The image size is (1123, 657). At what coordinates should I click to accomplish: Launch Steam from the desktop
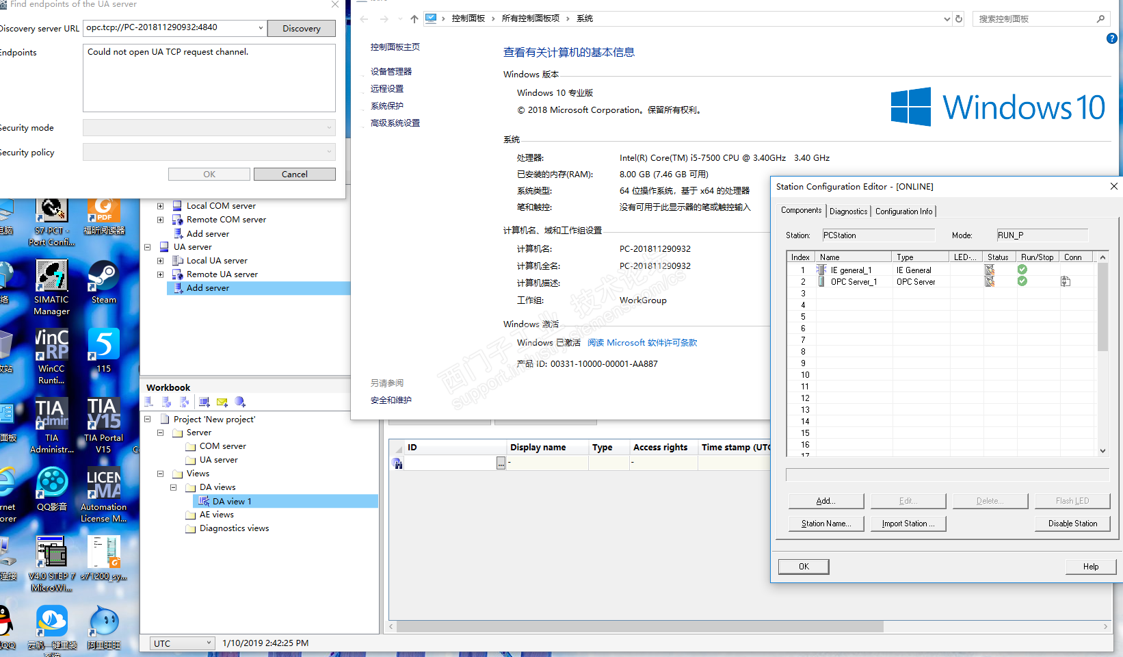[104, 282]
